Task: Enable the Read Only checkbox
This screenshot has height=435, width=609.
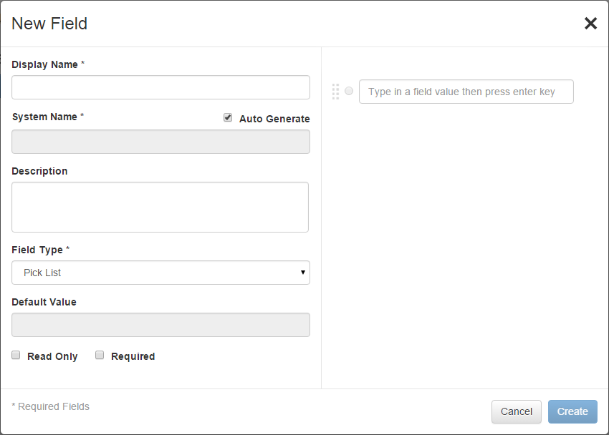Action: click(x=15, y=355)
